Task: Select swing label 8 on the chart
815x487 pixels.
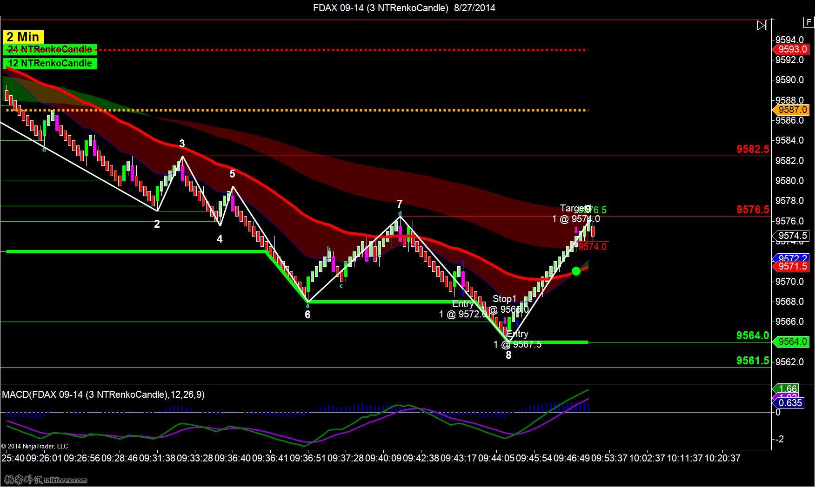Action: [508, 355]
